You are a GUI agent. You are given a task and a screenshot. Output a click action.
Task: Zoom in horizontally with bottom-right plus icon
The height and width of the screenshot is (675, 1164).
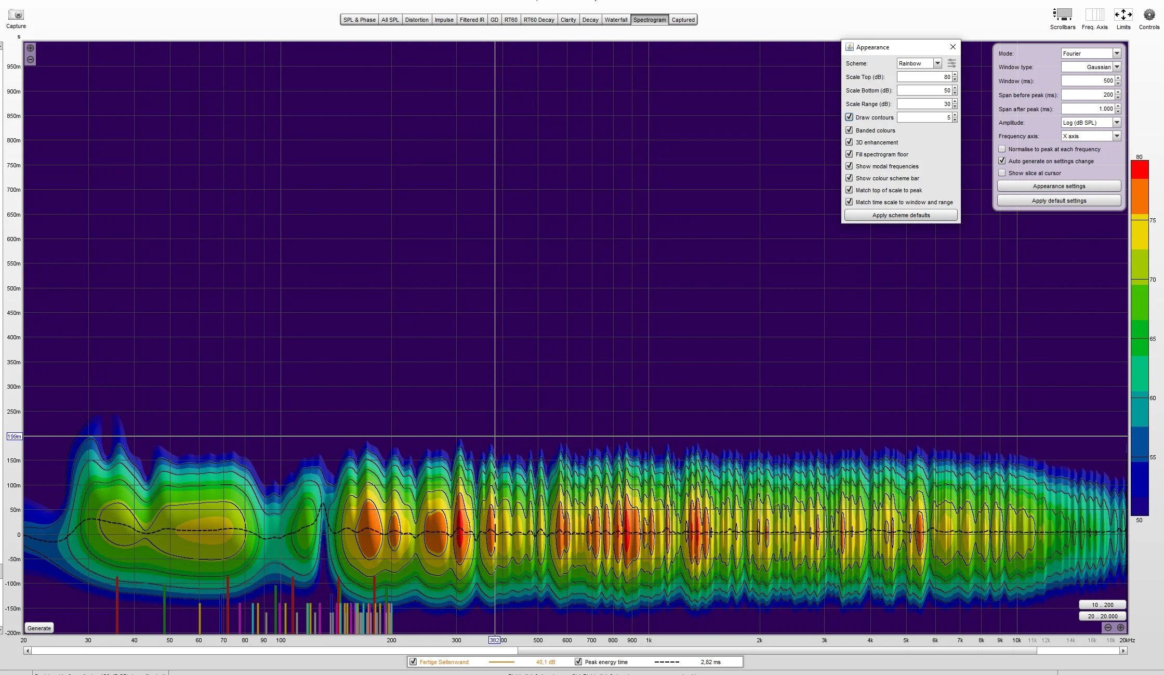(x=1120, y=627)
